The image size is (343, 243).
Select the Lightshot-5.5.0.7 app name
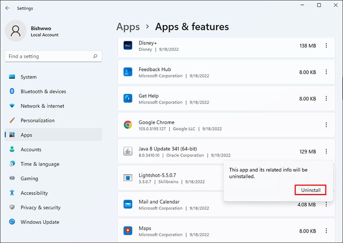point(157,175)
